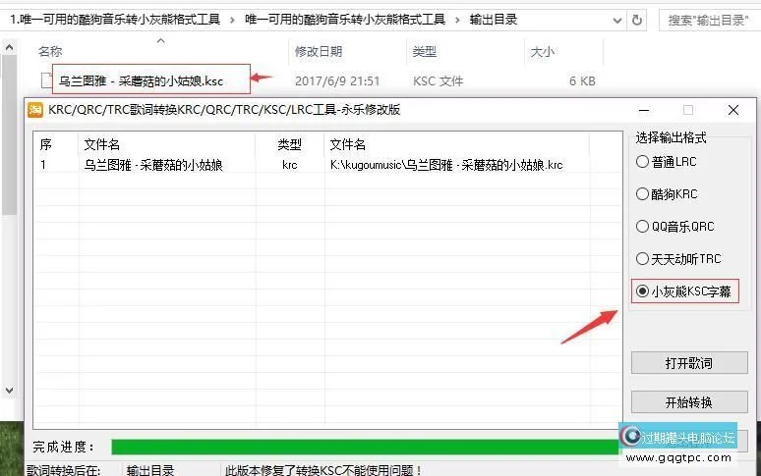
Task: Close the converter tool window
Action: [733, 110]
